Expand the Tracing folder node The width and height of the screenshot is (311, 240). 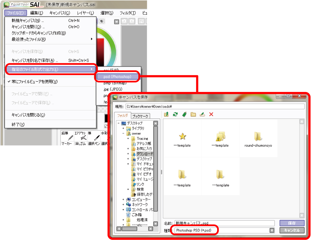pyautogui.click(x=128, y=138)
